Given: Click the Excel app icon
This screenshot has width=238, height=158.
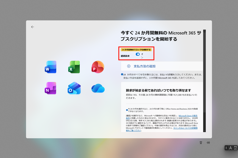Looking at the screenshot, I should point(74,67).
